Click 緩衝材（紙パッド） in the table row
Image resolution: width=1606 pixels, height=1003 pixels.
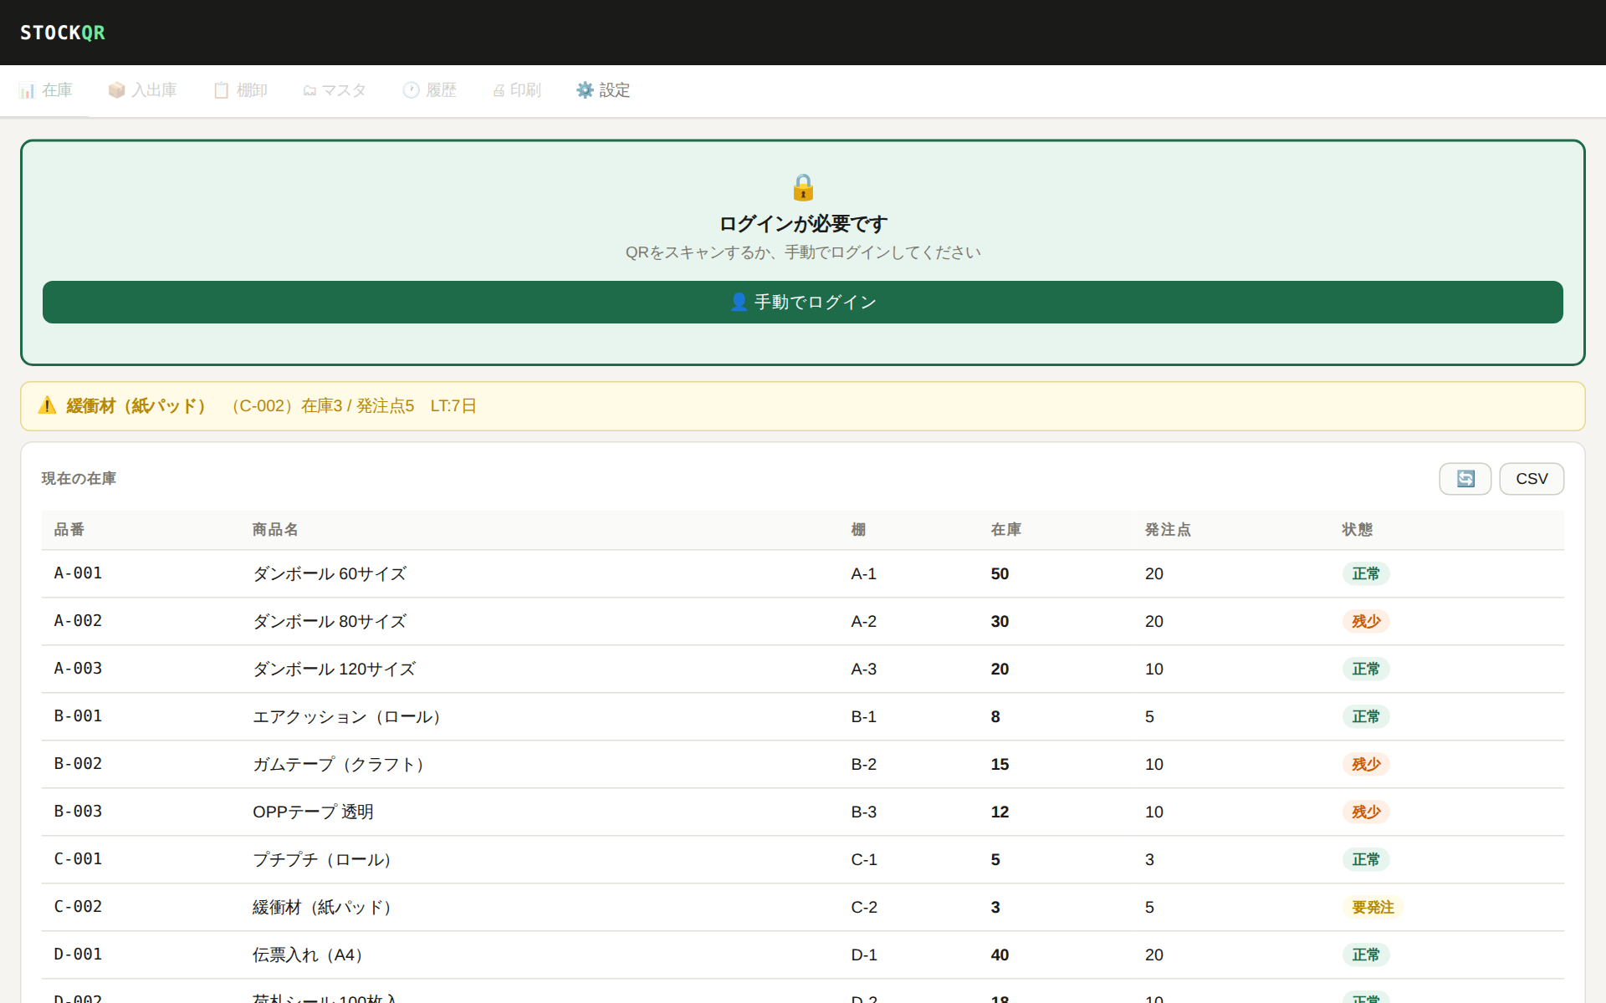click(x=325, y=907)
